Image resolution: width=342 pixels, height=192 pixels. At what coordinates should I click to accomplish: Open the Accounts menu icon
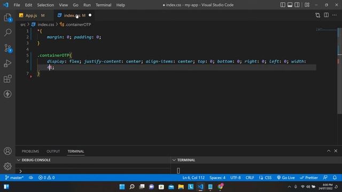tap(7, 151)
